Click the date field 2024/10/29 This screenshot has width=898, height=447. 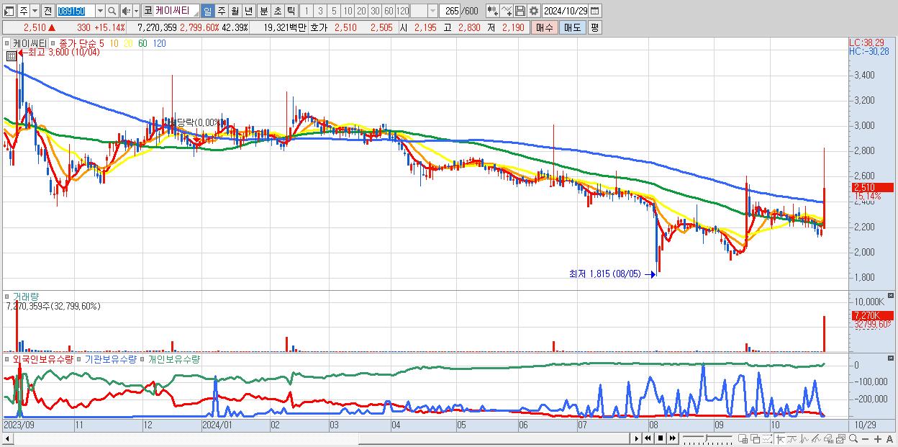click(565, 11)
